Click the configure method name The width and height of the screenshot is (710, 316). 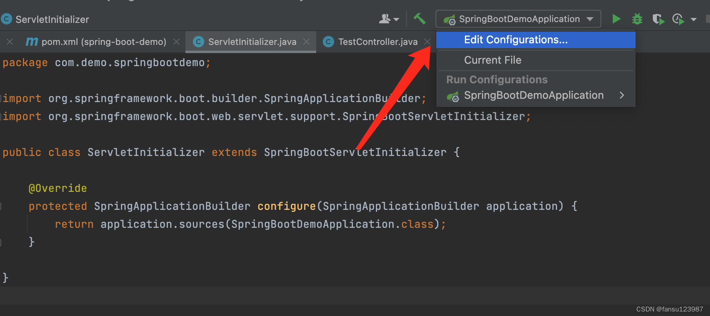coord(286,206)
